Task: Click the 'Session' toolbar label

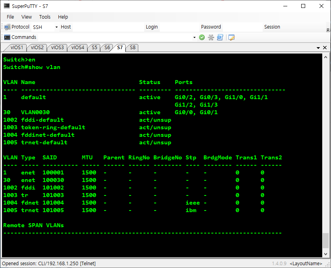Action: 272,27
